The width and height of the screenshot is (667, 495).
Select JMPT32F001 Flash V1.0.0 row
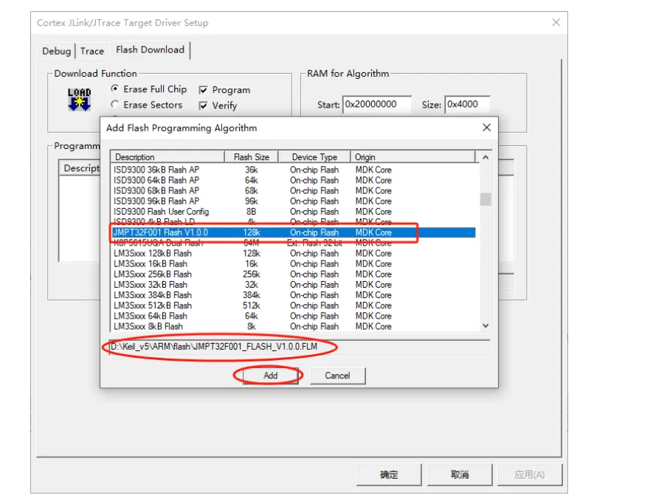tap(294, 232)
